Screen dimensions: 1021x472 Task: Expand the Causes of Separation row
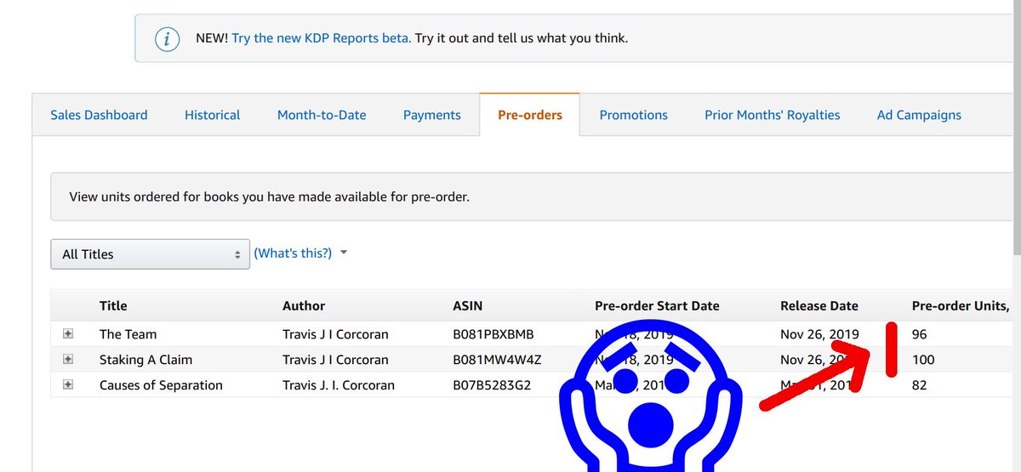[68, 385]
